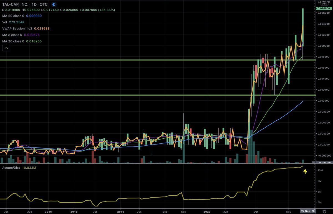Click the OHLC values row under title

click(x=58, y=10)
